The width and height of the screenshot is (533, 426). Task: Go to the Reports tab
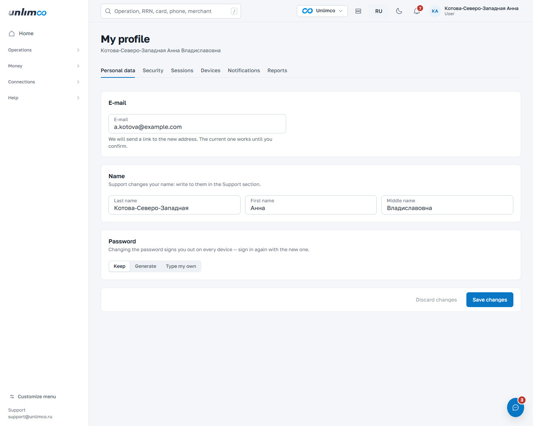[x=277, y=70]
